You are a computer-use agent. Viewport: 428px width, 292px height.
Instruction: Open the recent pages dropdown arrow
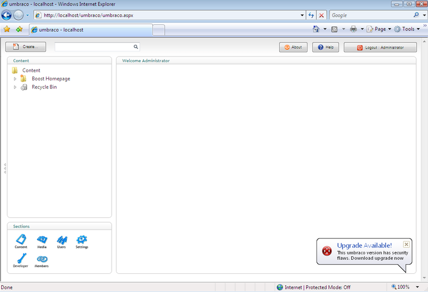[x=27, y=15]
